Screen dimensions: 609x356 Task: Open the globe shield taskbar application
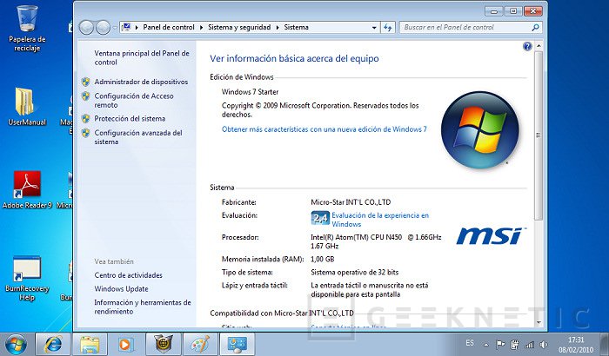(x=164, y=345)
